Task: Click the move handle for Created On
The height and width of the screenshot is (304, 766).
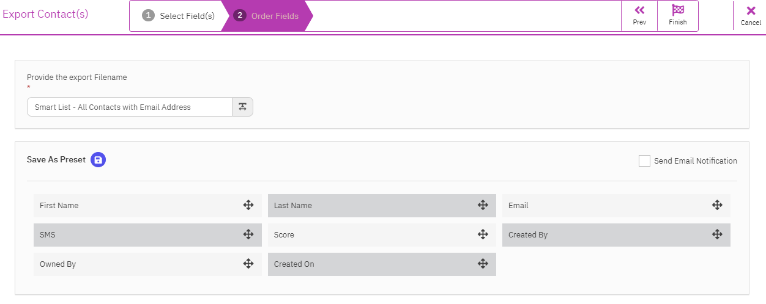Action: 483,264
